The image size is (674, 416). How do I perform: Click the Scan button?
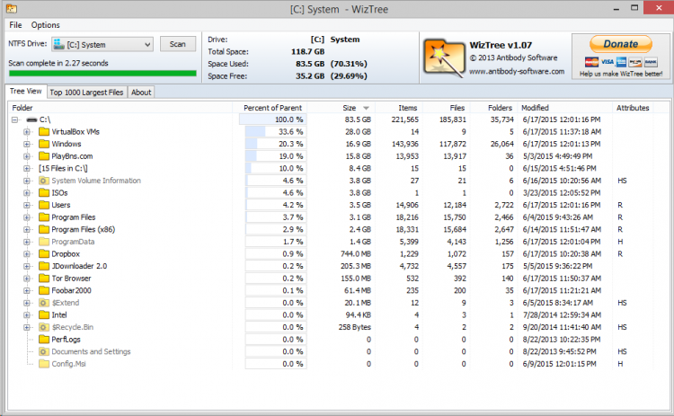(178, 44)
